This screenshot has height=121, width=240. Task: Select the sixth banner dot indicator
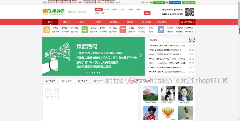(x=100, y=73)
